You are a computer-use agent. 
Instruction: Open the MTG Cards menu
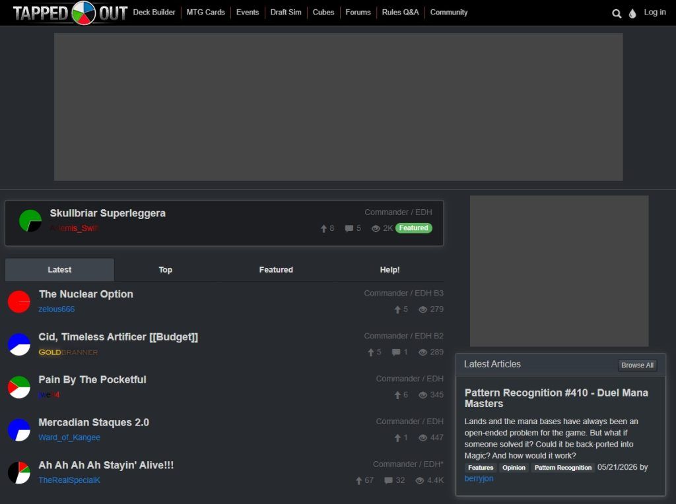pos(206,13)
